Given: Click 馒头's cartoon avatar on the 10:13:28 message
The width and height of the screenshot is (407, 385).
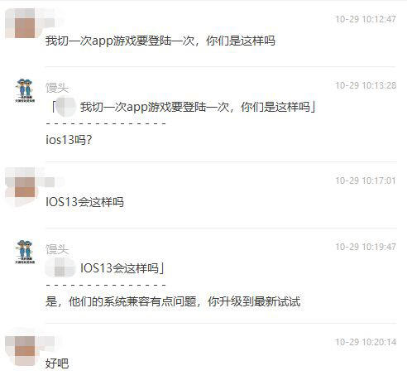Looking at the screenshot, I should pos(25,90).
